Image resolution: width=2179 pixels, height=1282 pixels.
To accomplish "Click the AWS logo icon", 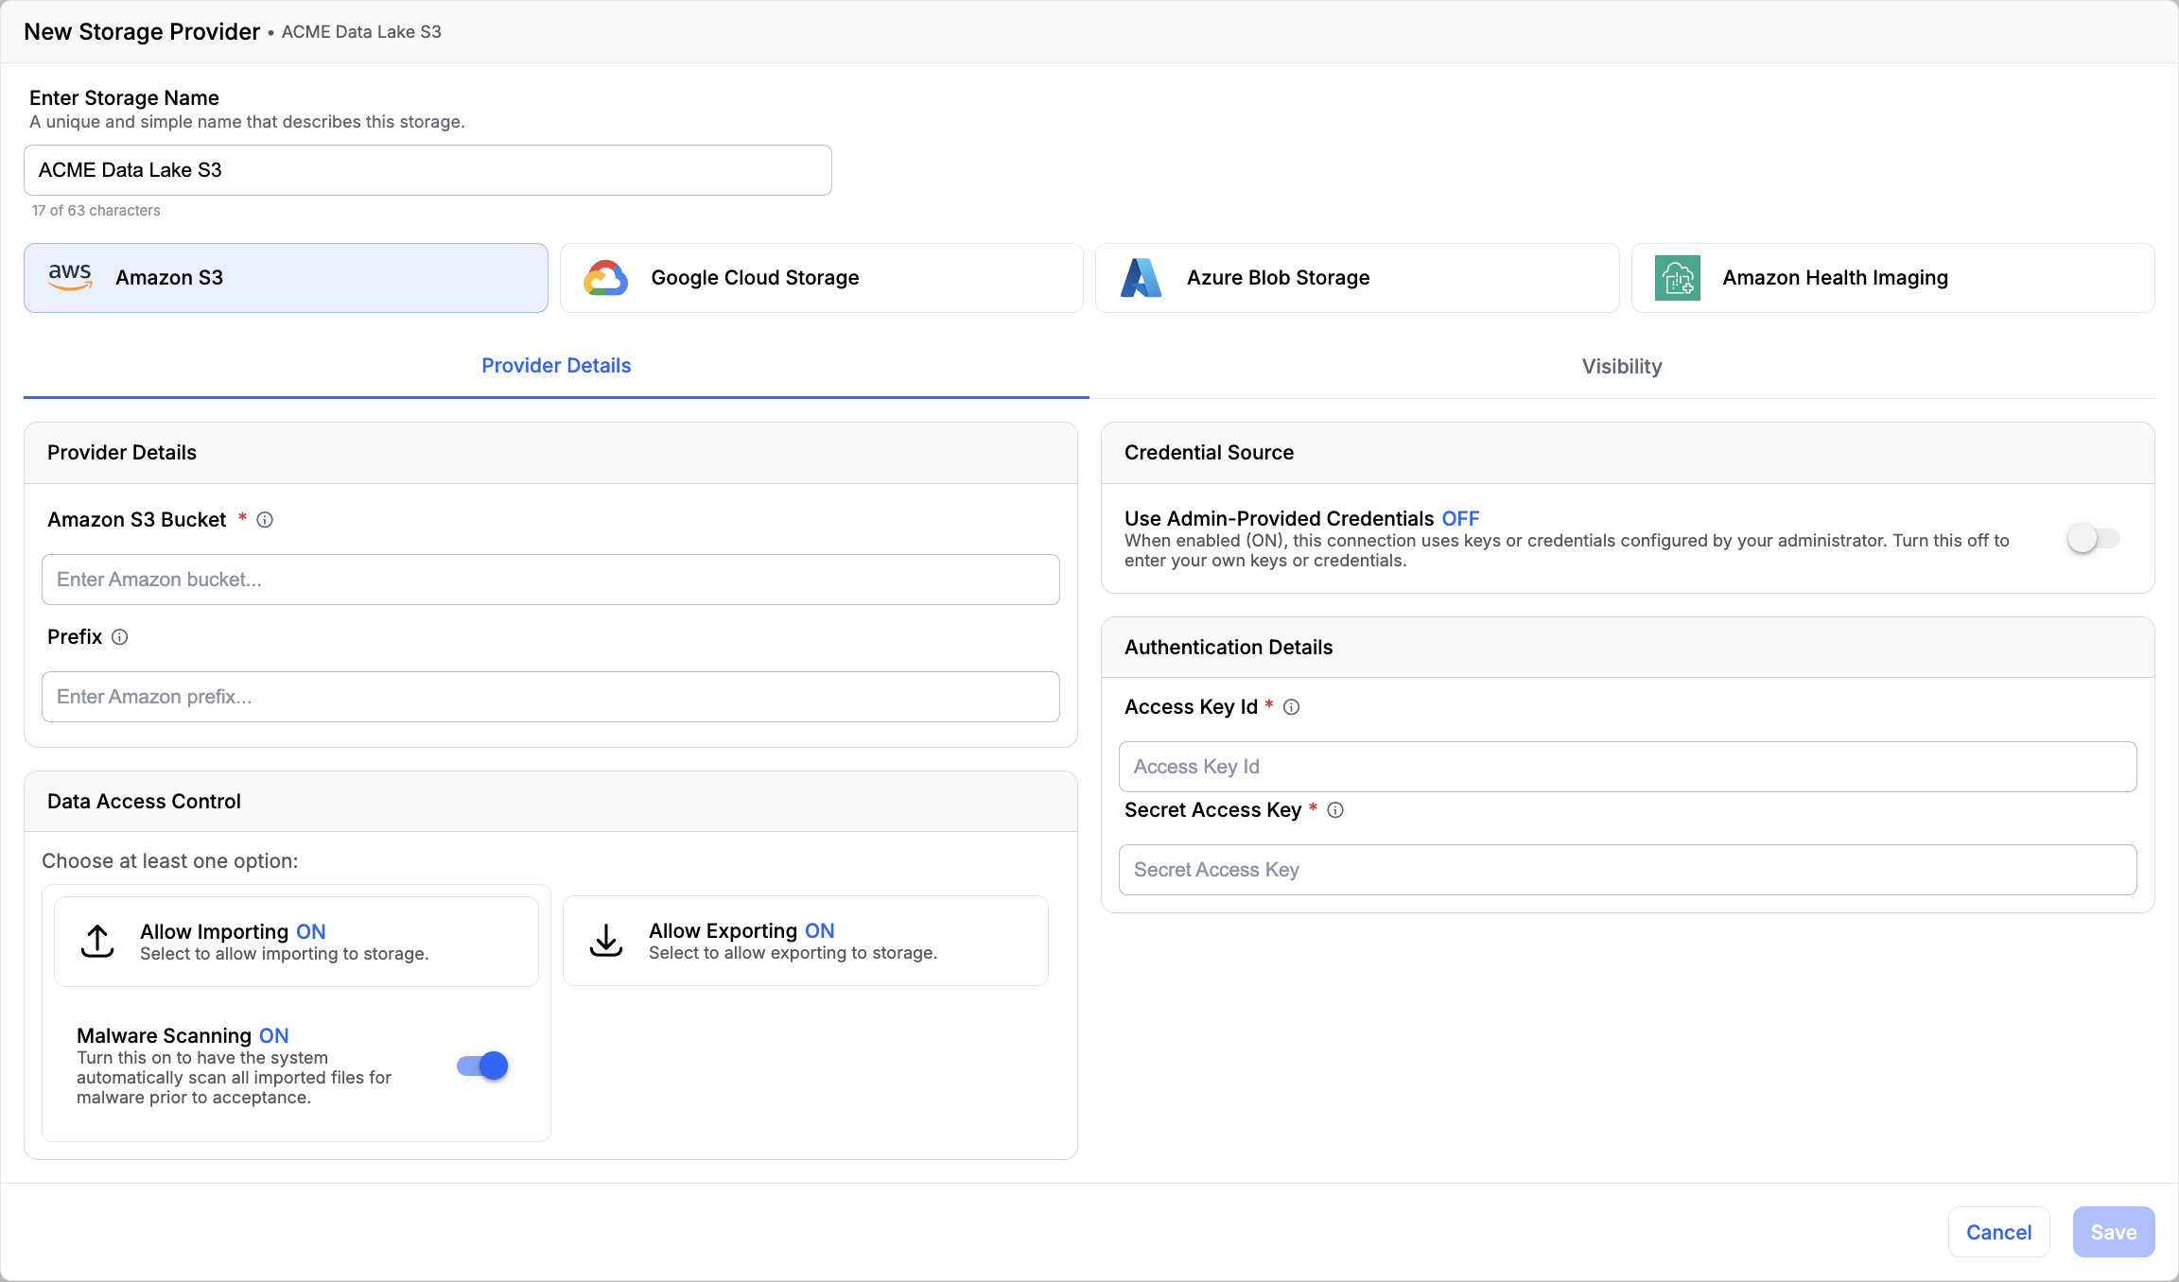I will coord(70,277).
